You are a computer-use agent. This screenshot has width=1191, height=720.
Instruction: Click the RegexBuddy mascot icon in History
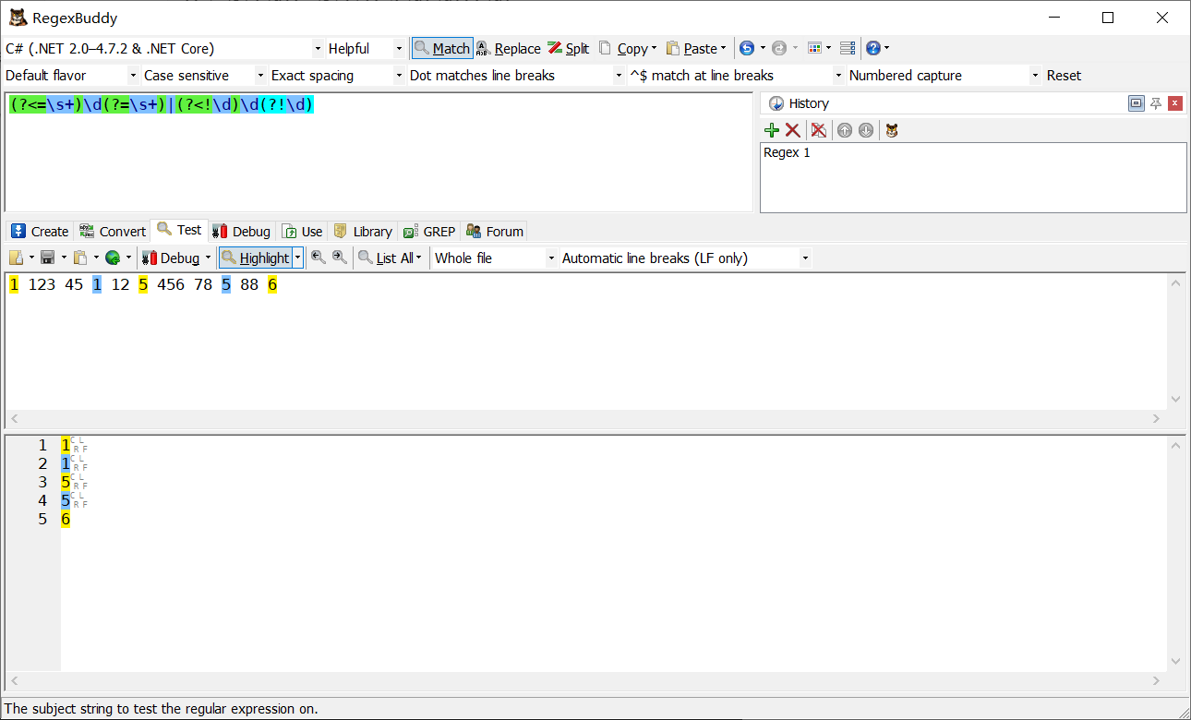pos(891,130)
